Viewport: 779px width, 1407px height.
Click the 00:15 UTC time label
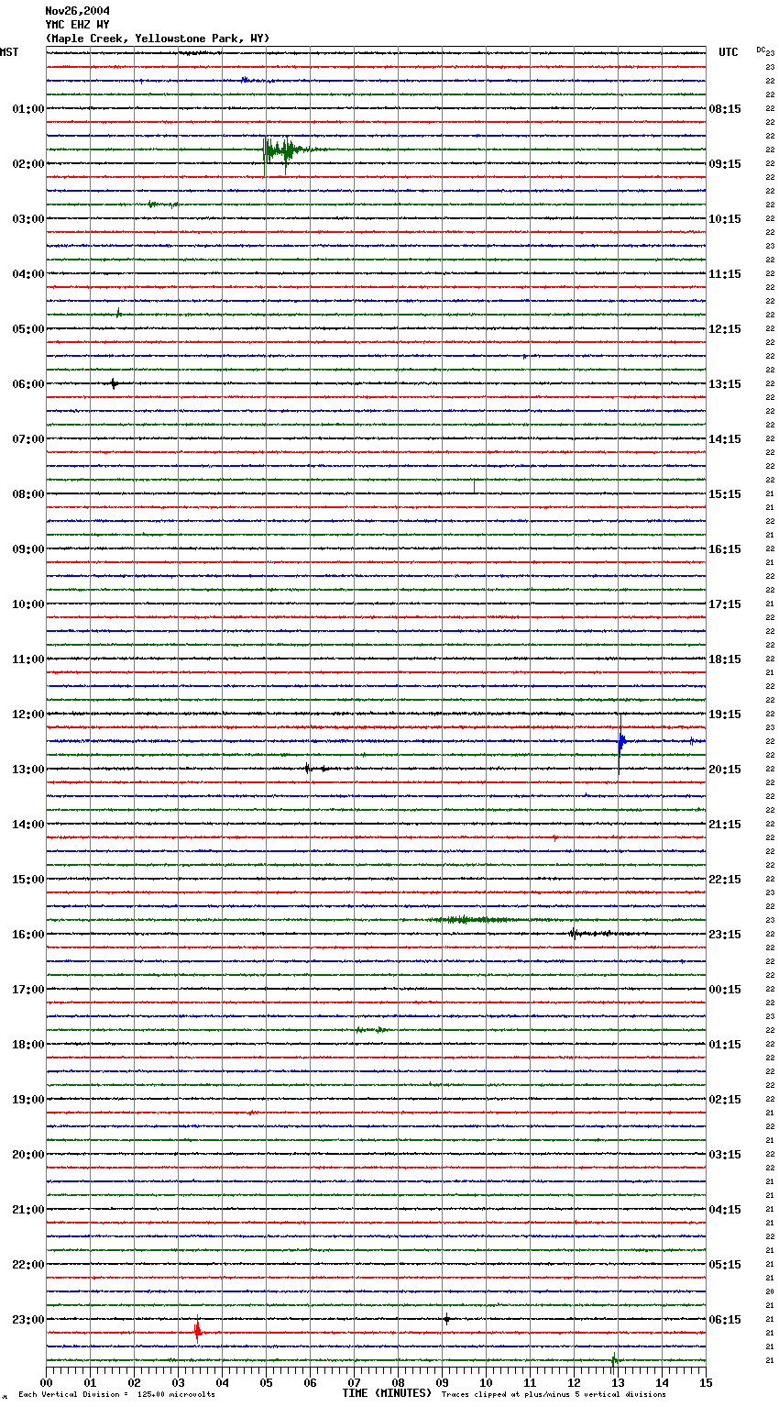pos(725,990)
